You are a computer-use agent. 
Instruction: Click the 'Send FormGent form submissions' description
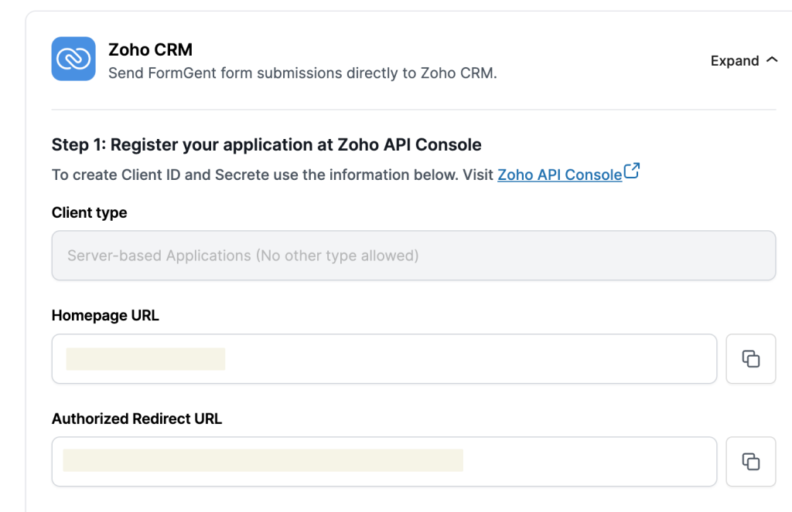pyautogui.click(x=302, y=73)
